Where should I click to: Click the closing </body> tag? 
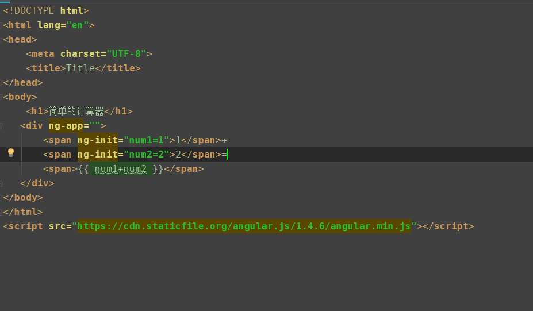[x=23, y=198]
